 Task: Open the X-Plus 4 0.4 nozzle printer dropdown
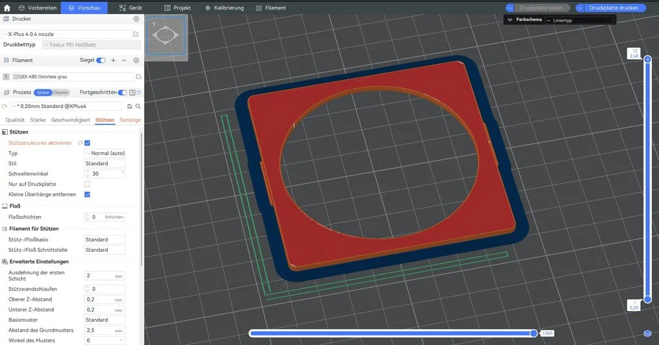[66, 34]
